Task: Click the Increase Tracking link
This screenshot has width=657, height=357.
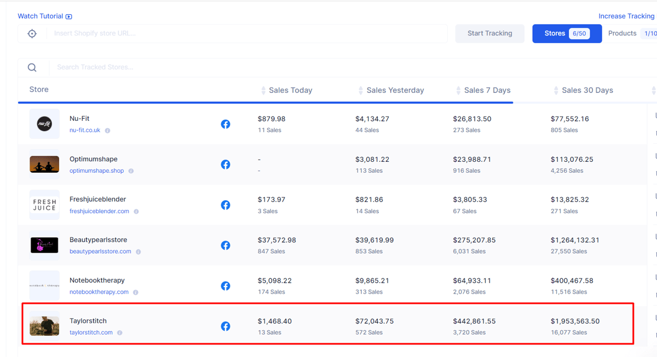Action: [626, 16]
